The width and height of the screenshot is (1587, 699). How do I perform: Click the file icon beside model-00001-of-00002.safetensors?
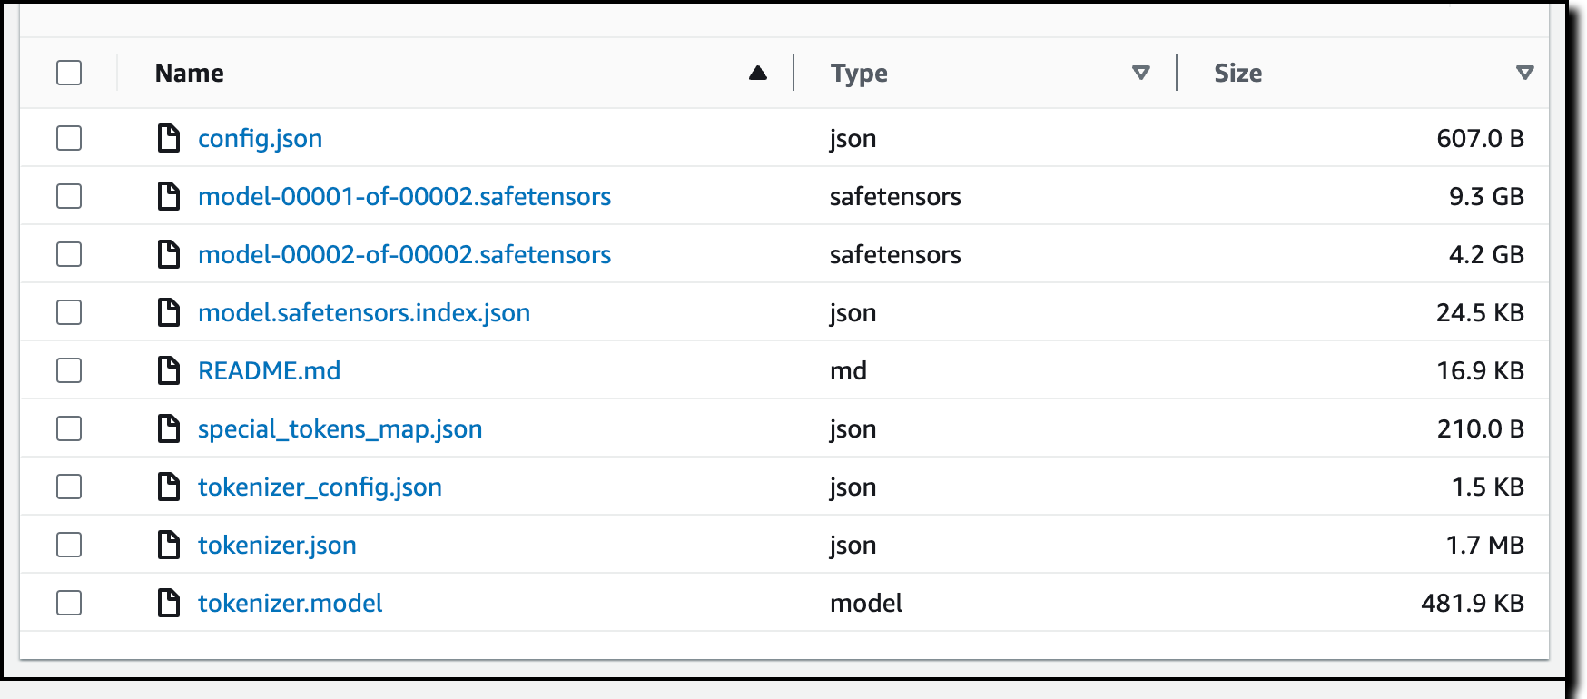(169, 196)
